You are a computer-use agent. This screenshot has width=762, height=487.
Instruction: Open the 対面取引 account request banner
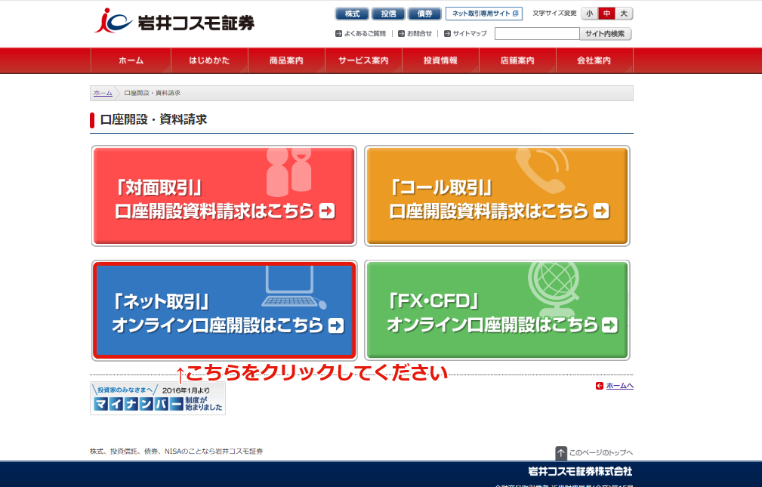[224, 196]
